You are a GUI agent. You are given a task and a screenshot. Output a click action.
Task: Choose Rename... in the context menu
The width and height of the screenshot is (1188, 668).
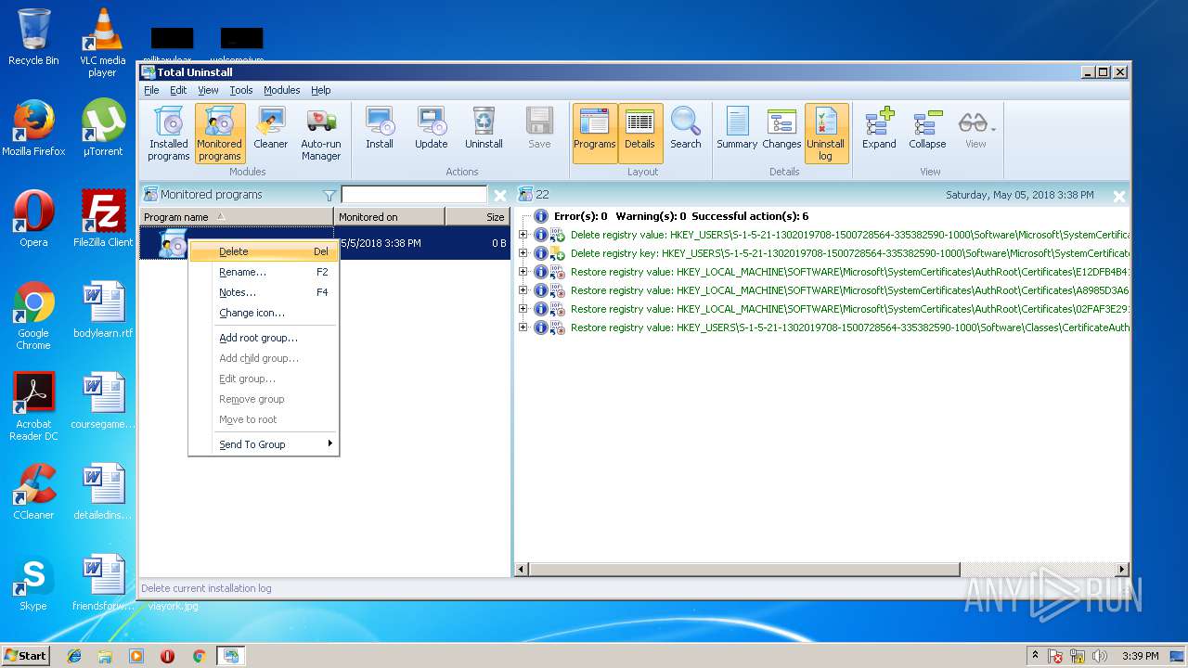[x=264, y=272]
